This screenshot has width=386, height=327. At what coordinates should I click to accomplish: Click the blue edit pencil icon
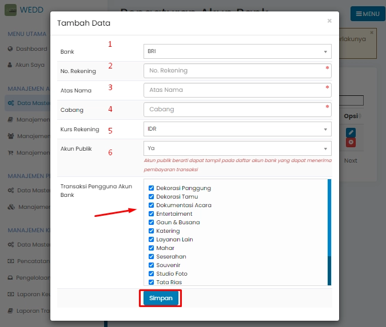pyautogui.click(x=351, y=132)
